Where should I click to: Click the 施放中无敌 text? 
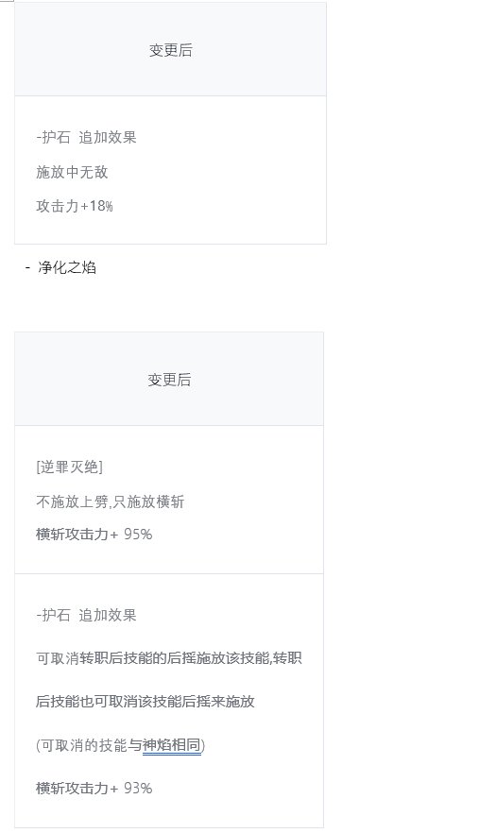[x=72, y=172]
